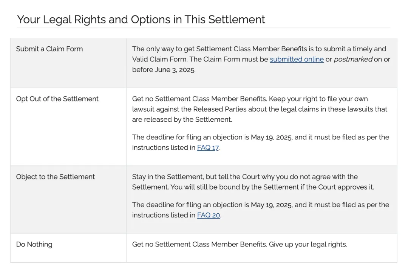This screenshot has width=408, height=274.
Task: Click the italic word "postmarked"
Action: pyautogui.click(x=353, y=60)
